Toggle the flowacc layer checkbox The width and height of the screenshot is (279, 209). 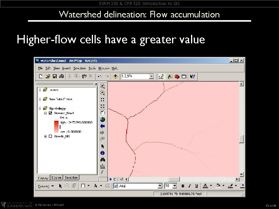[x=50, y=113]
